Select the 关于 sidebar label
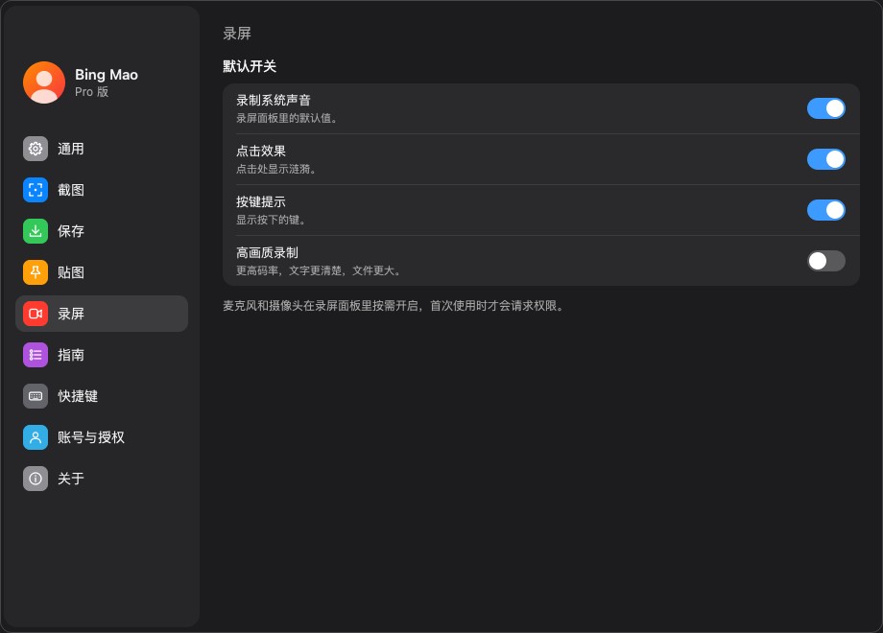Viewport: 883px width, 633px height. [x=71, y=479]
